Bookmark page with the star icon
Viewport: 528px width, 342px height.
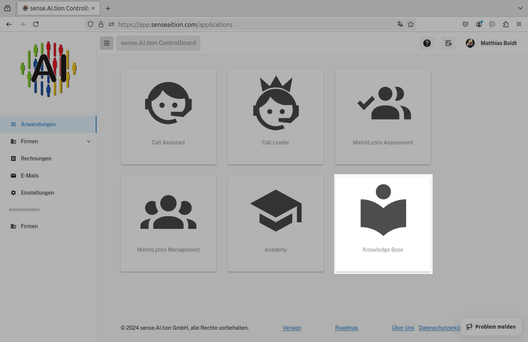(x=411, y=24)
